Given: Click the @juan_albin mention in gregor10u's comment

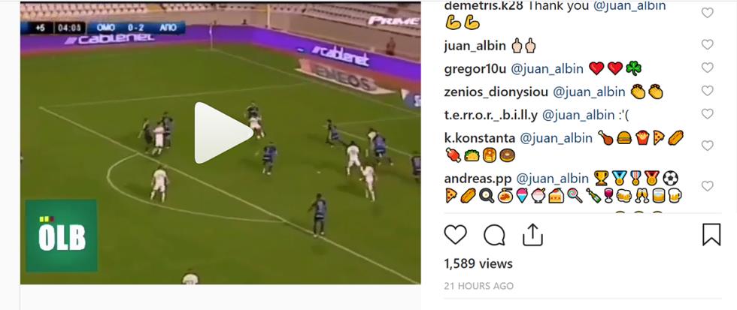Looking at the screenshot, I should pos(547,69).
